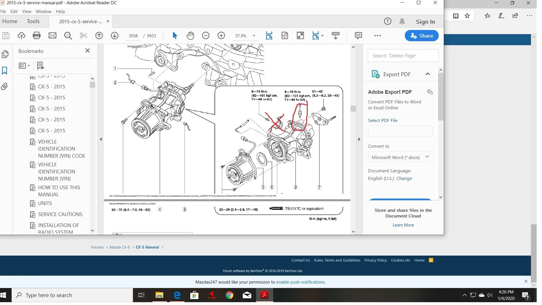Image resolution: width=542 pixels, height=305 pixels.
Task: Go to next page with down arrow
Action: (115, 36)
